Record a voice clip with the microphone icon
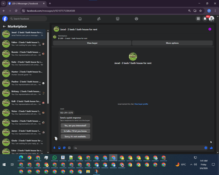Viewport: 219px width, 175px height. pyautogui.click(x=54, y=148)
